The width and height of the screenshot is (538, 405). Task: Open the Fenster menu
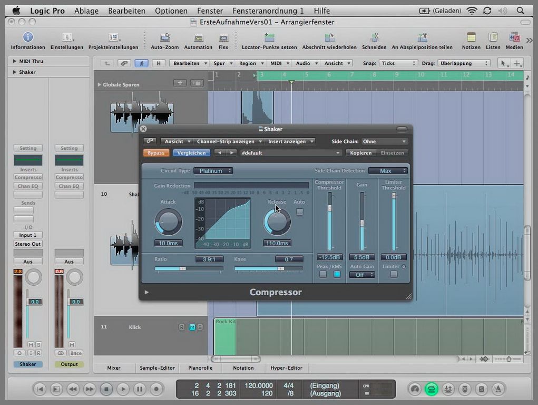(210, 11)
